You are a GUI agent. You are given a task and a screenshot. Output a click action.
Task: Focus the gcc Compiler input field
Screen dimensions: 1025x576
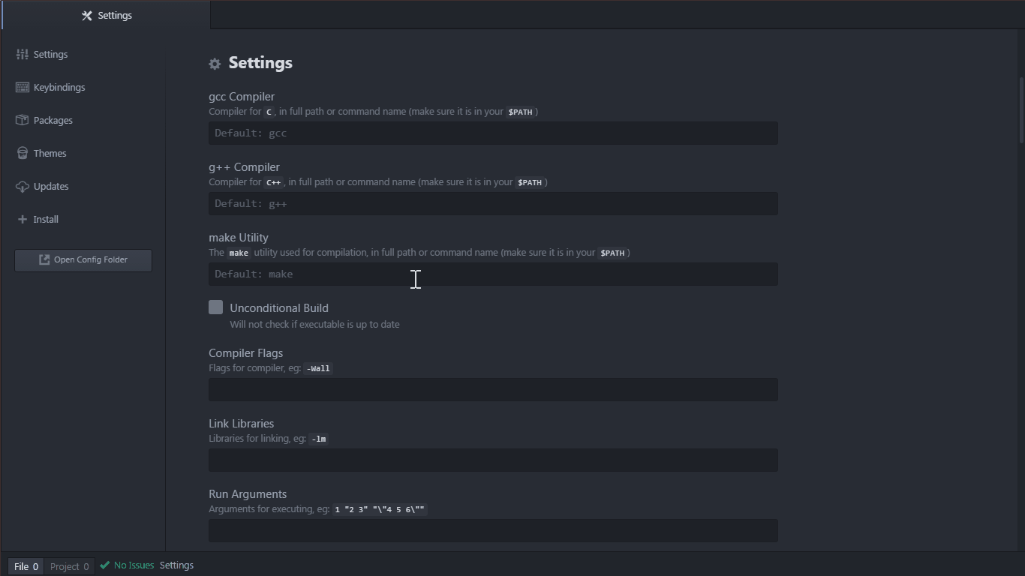pyautogui.click(x=493, y=133)
